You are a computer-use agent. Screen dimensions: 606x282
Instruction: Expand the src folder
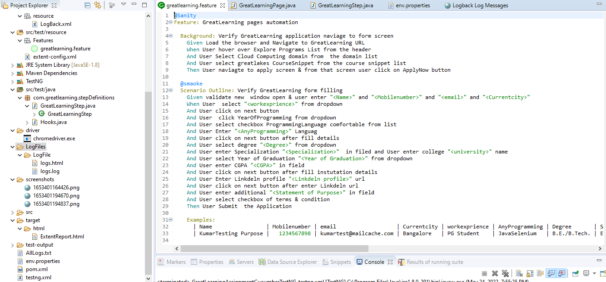coord(13,212)
